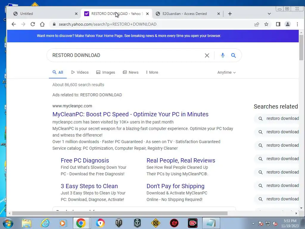The width and height of the screenshot is (305, 229).
Task: Expand the More search options
Action: (152, 72)
